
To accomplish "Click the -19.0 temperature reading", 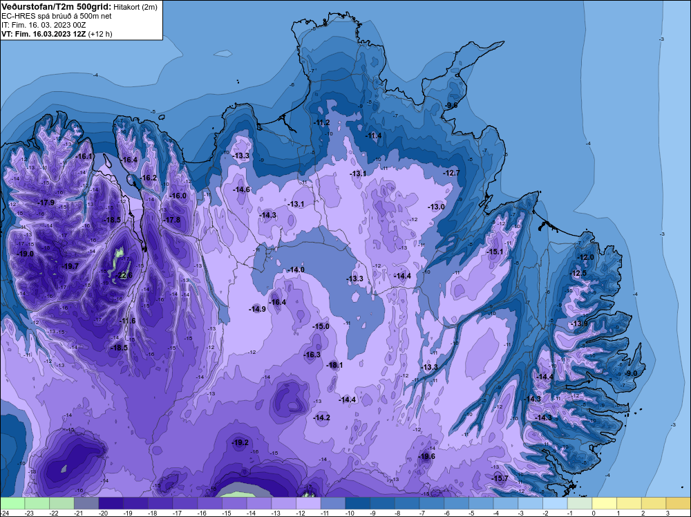I will coord(25,254).
